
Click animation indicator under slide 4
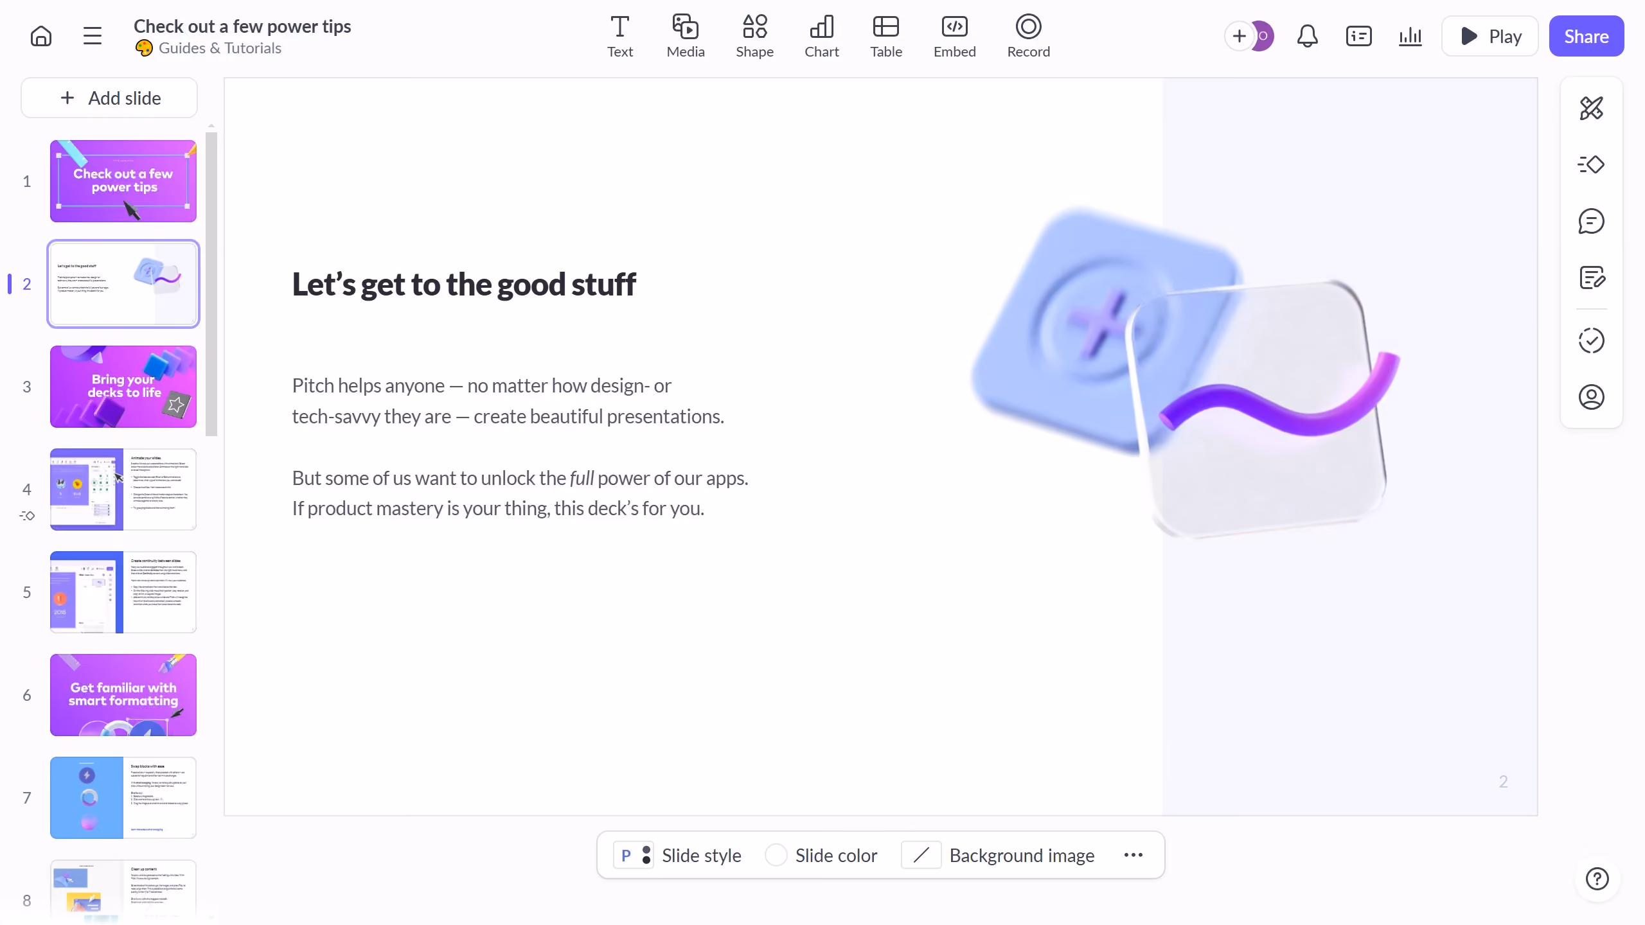point(27,516)
